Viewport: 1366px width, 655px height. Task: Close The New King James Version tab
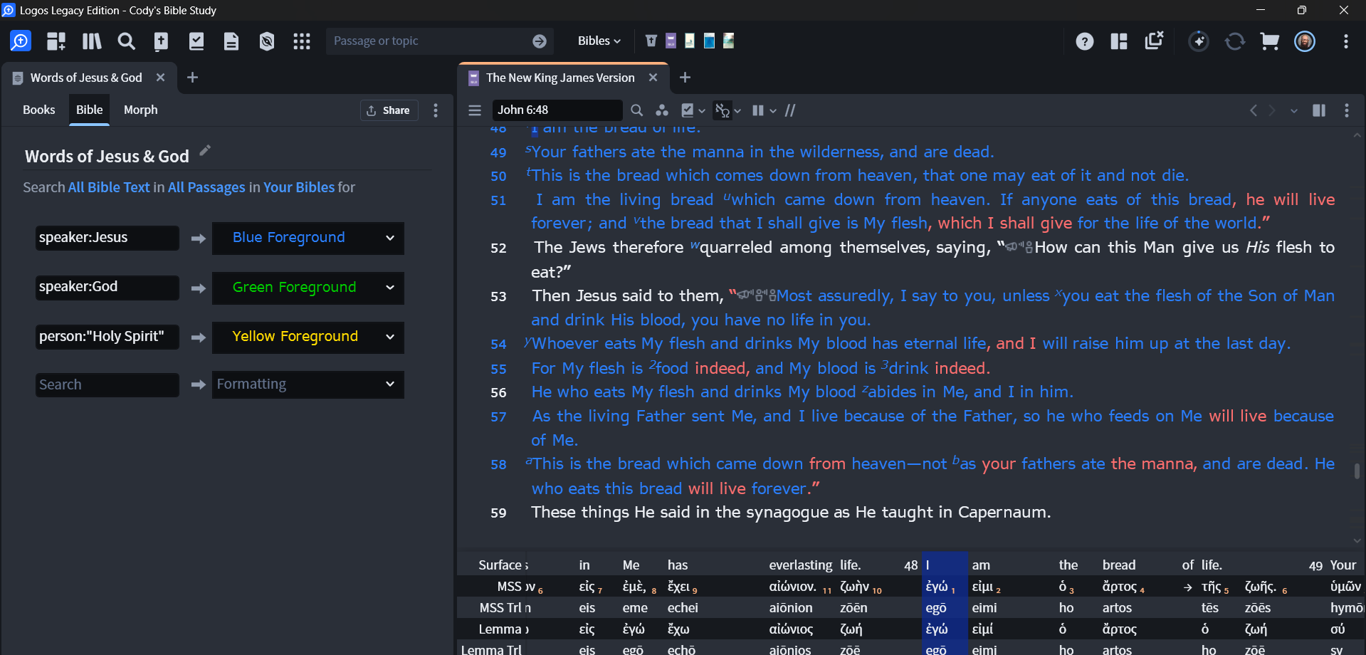653,78
